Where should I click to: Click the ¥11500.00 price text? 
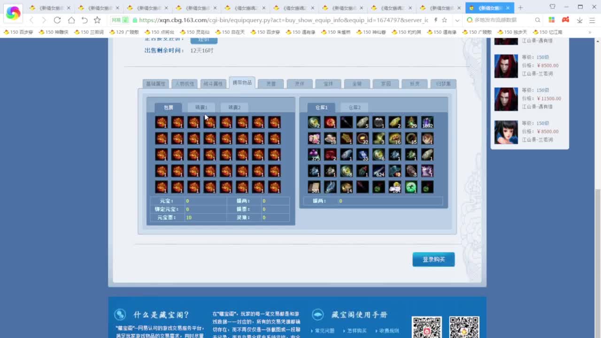tap(549, 99)
